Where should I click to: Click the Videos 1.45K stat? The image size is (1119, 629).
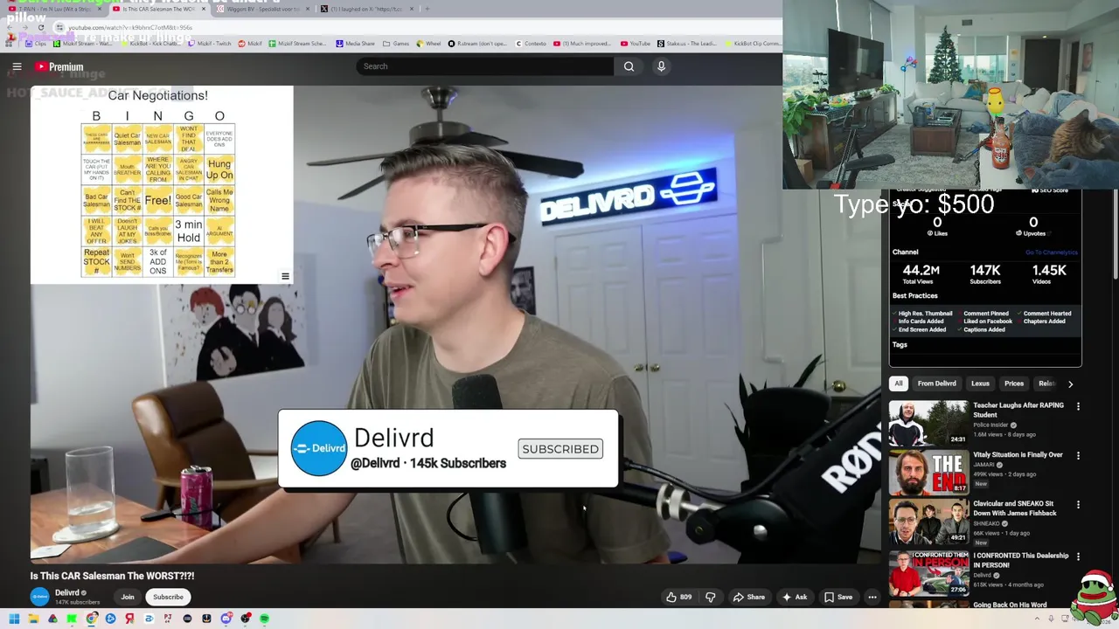coord(1048,274)
